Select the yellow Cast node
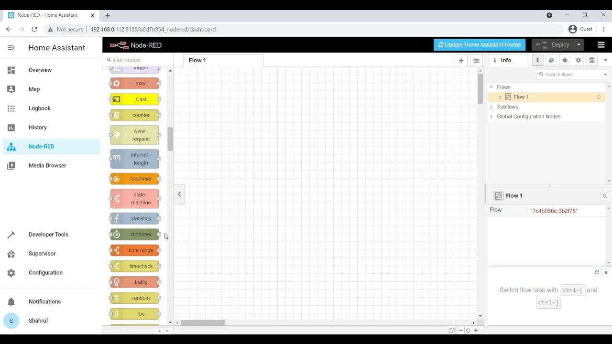 click(135, 99)
